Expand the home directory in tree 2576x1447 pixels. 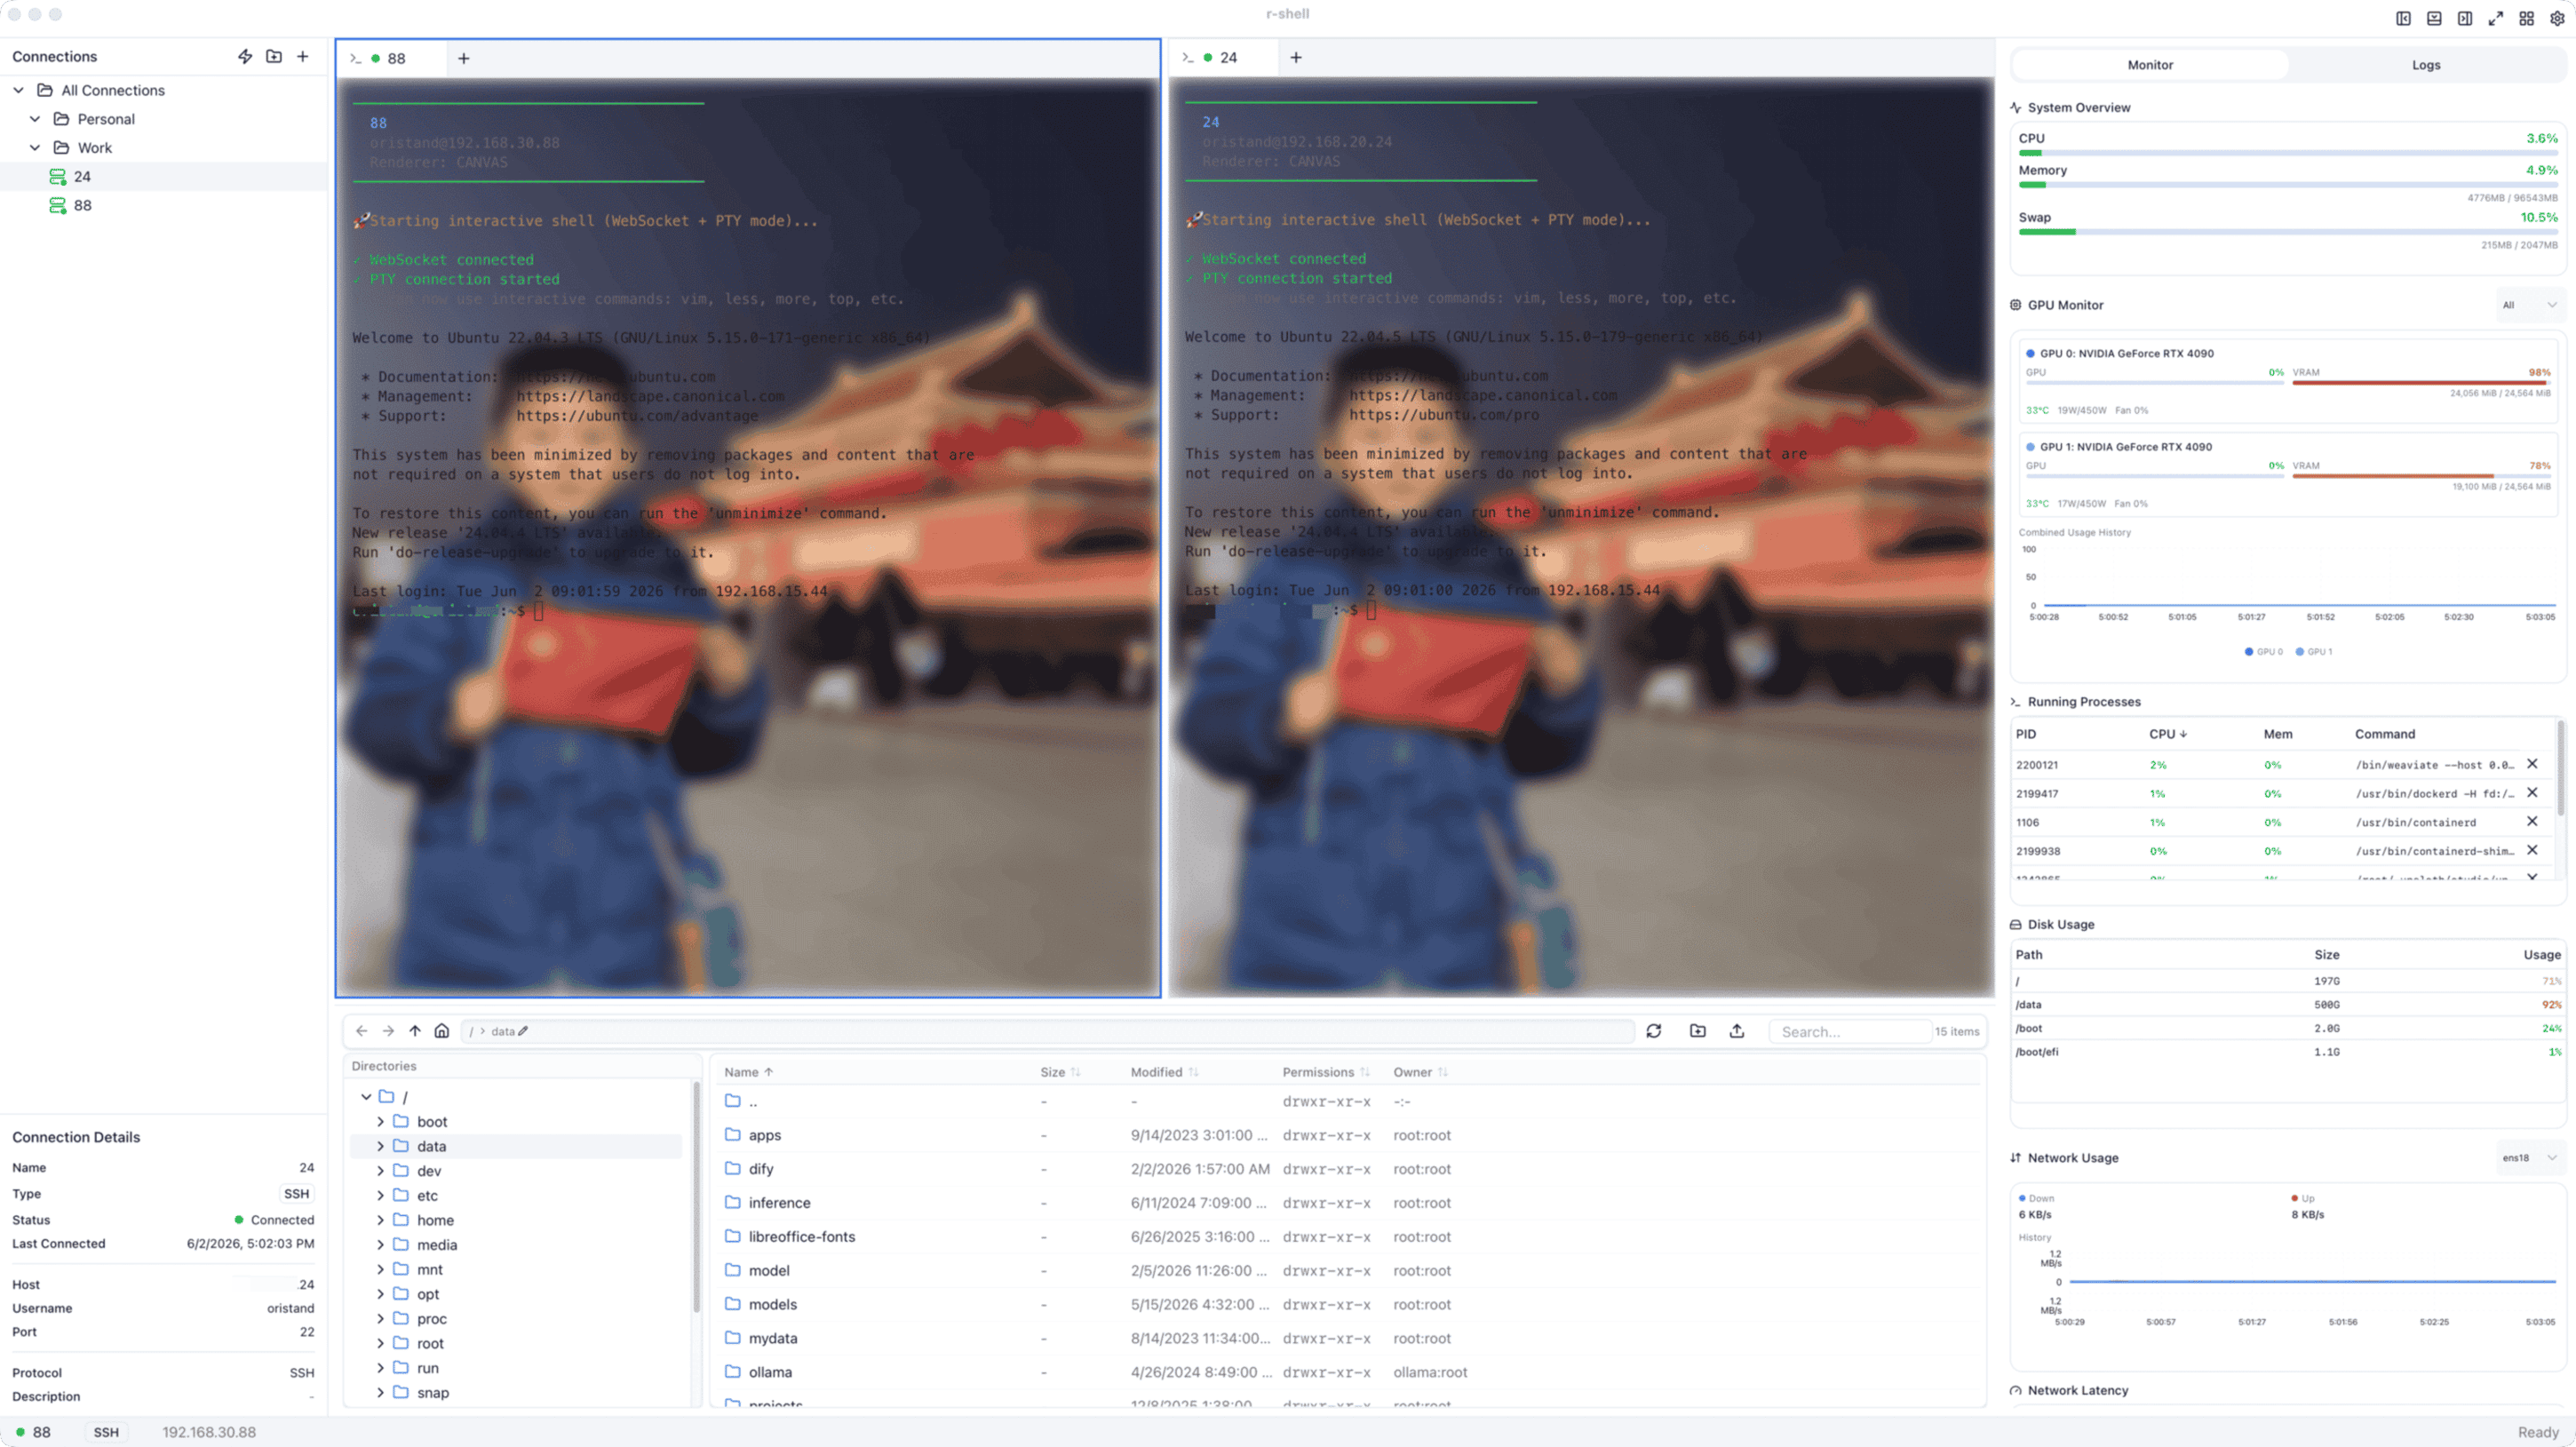coord(380,1220)
